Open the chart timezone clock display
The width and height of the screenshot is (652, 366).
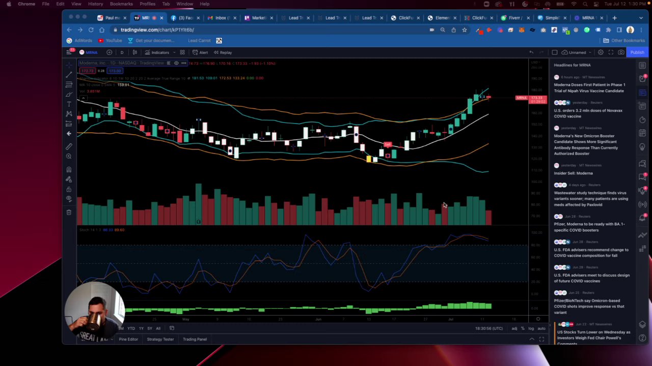(x=489, y=328)
